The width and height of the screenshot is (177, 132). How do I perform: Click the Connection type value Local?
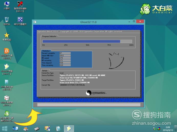click(x=62, y=73)
